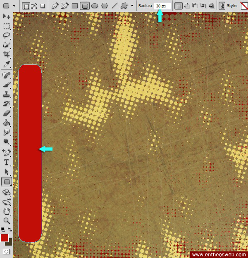Viewport: 248px width, 258px height.
Task: Toggle Quick Mask mode
Action: click(x=7, y=251)
